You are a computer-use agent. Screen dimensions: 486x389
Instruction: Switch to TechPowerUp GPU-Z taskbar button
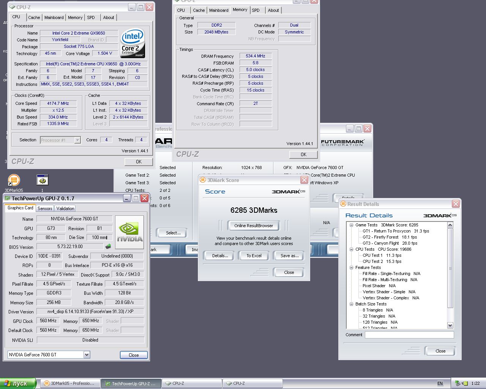pyautogui.click(x=131, y=383)
